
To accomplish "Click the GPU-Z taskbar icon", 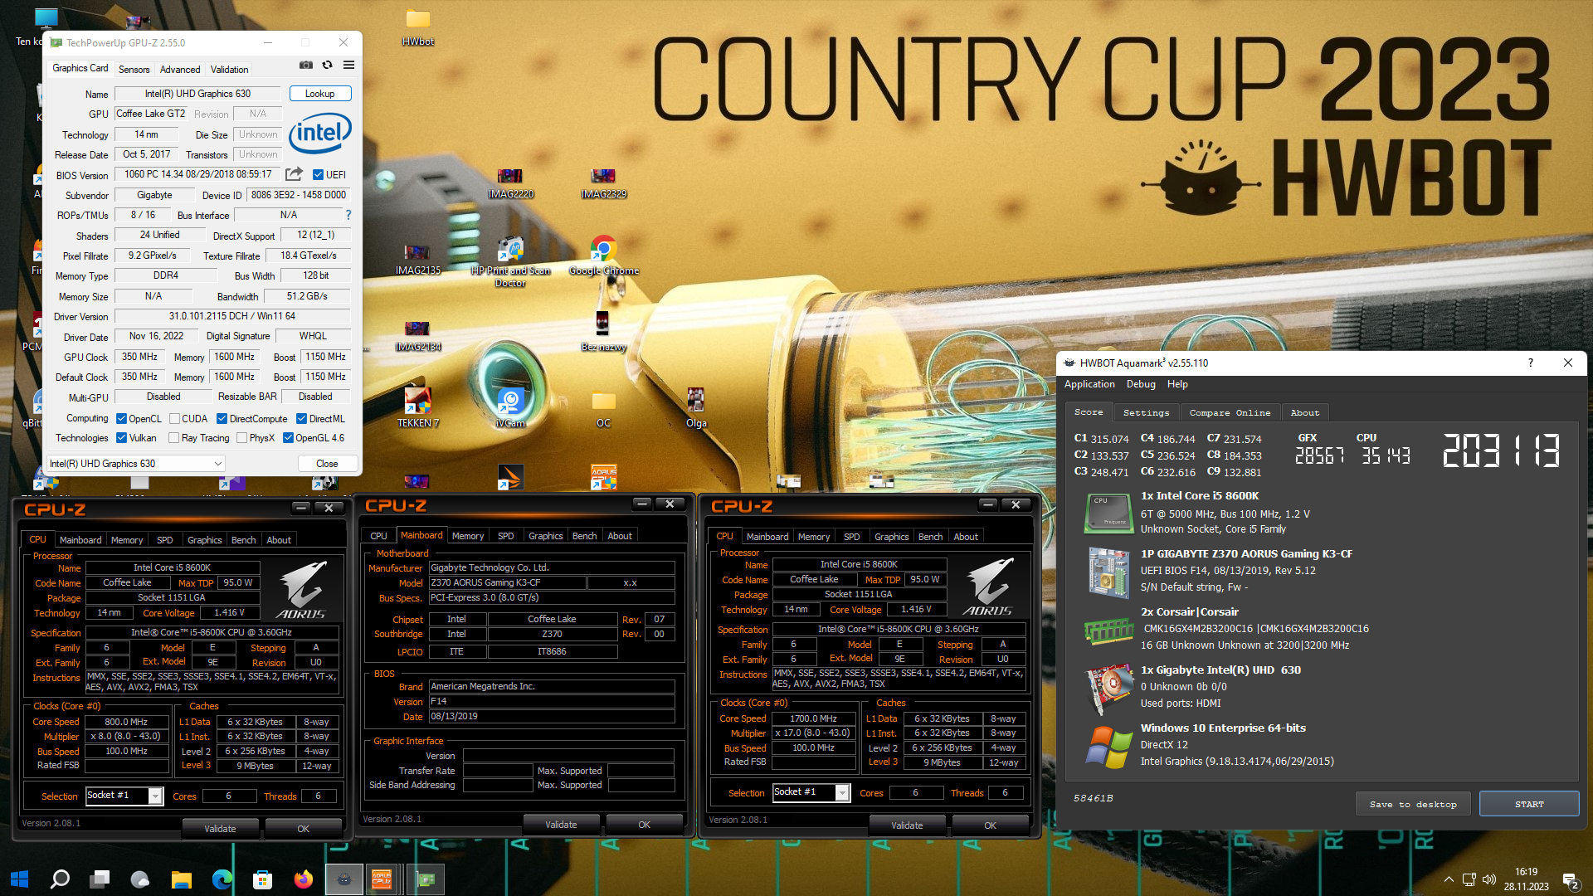I will tap(426, 879).
